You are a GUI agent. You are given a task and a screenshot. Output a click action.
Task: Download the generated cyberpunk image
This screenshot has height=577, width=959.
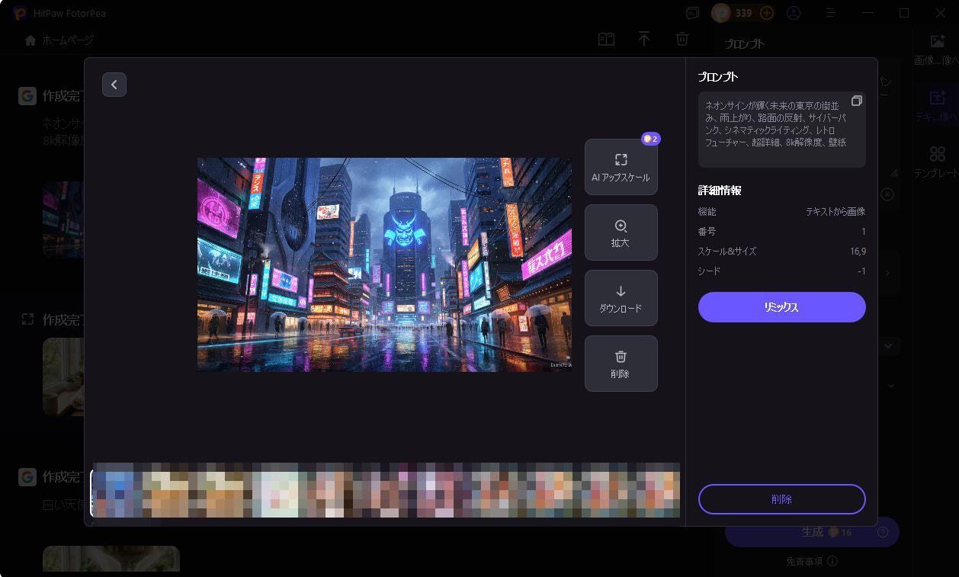pos(621,298)
